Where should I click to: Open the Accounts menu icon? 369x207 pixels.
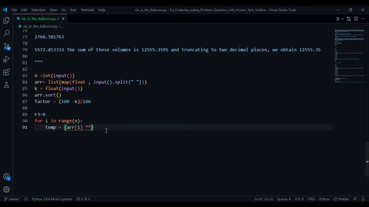6,177
